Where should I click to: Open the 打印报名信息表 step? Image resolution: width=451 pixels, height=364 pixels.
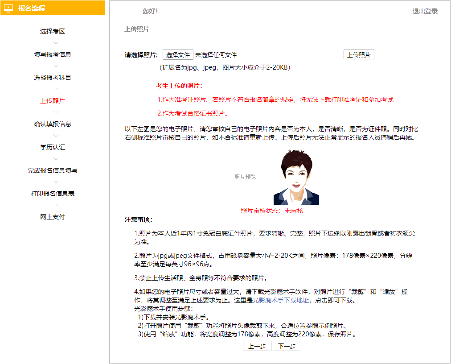pos(52,193)
